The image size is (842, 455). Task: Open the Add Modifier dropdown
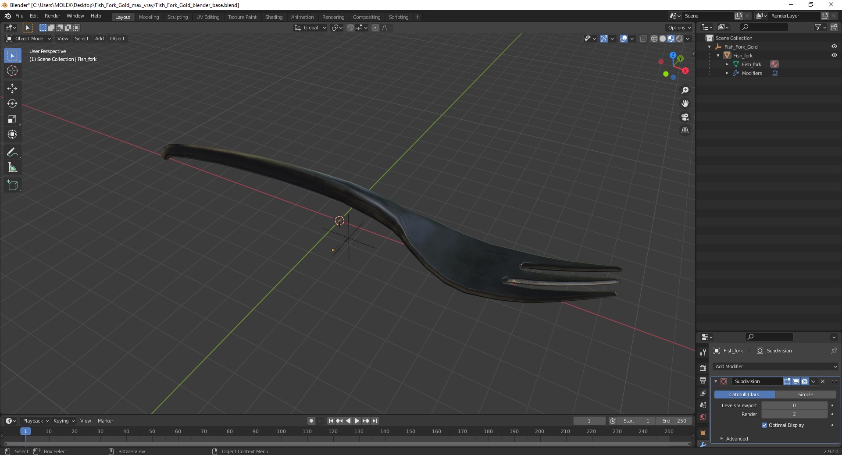pyautogui.click(x=776, y=366)
